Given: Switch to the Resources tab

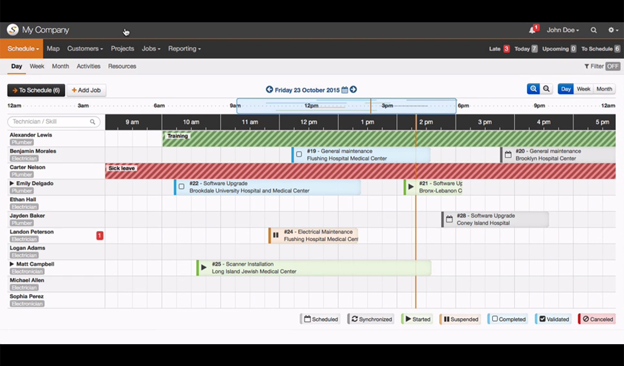Looking at the screenshot, I should coord(122,66).
